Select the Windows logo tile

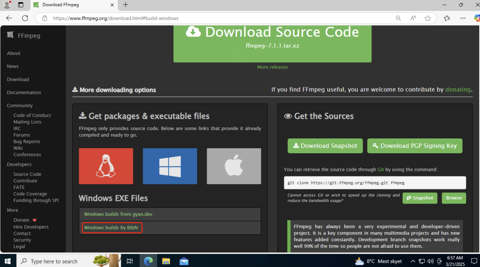tap(170, 166)
